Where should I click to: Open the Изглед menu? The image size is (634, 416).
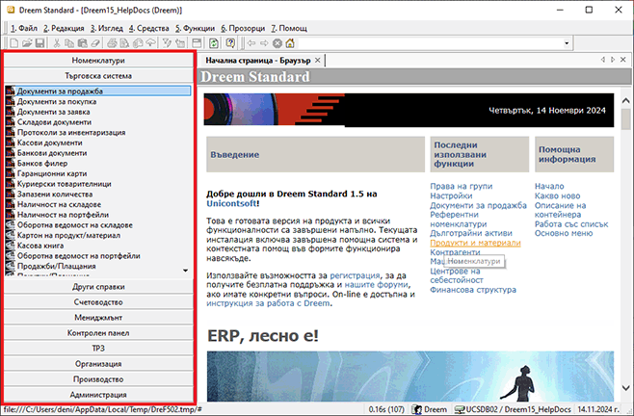pos(107,28)
